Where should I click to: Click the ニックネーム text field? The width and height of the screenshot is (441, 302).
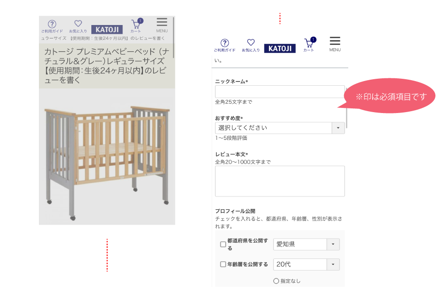tap(280, 92)
